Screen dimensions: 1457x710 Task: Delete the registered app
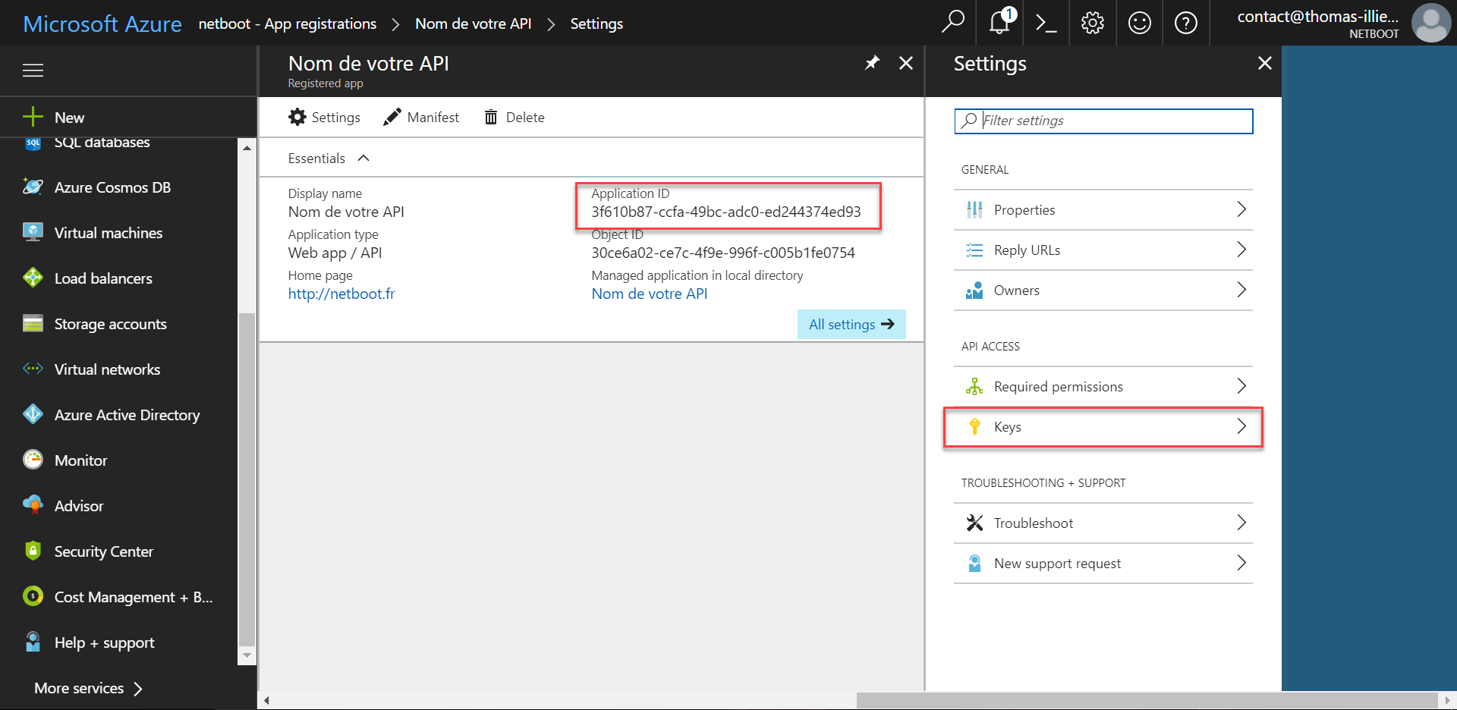pos(515,117)
